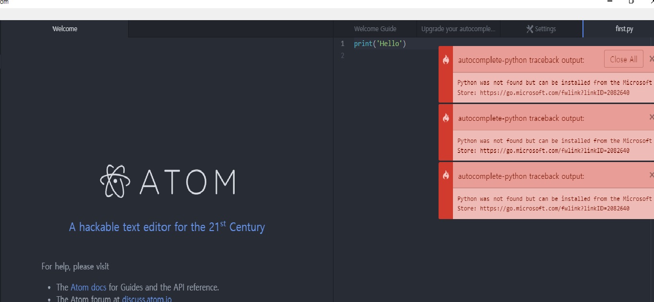Viewport: 654px width, 302px height.
Task: Click the Settings tab tools icon
Action: coord(530,29)
